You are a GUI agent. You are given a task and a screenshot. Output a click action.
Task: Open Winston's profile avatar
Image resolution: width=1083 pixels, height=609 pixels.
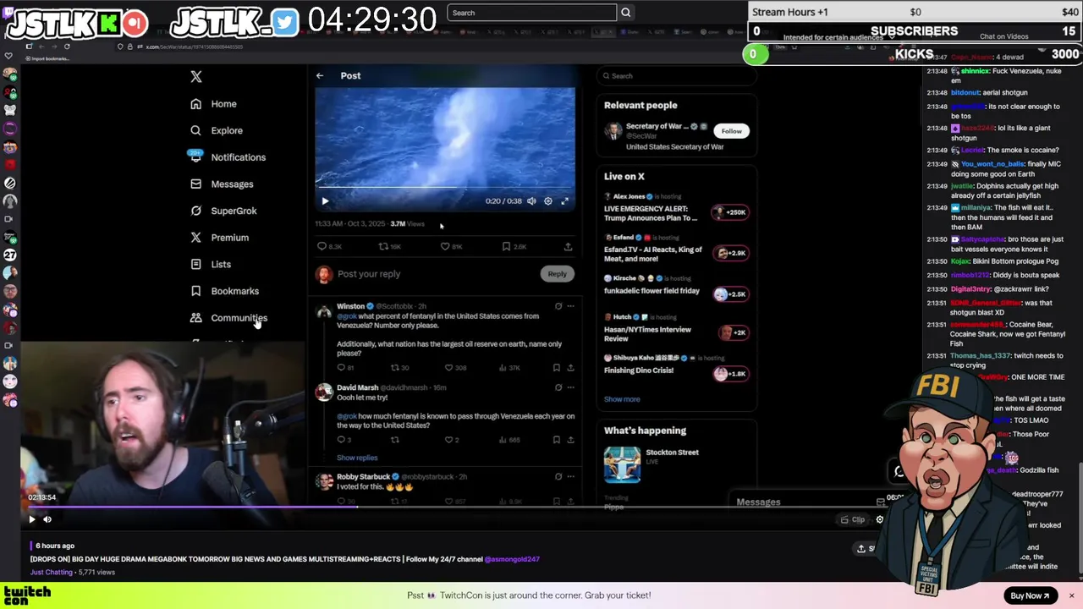coord(324,312)
